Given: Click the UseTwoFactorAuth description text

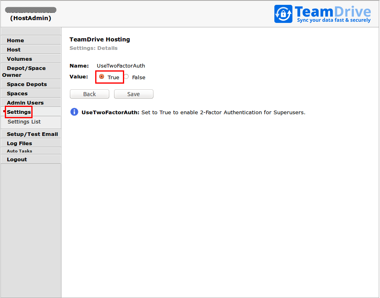Looking at the screenshot, I should pos(193,112).
